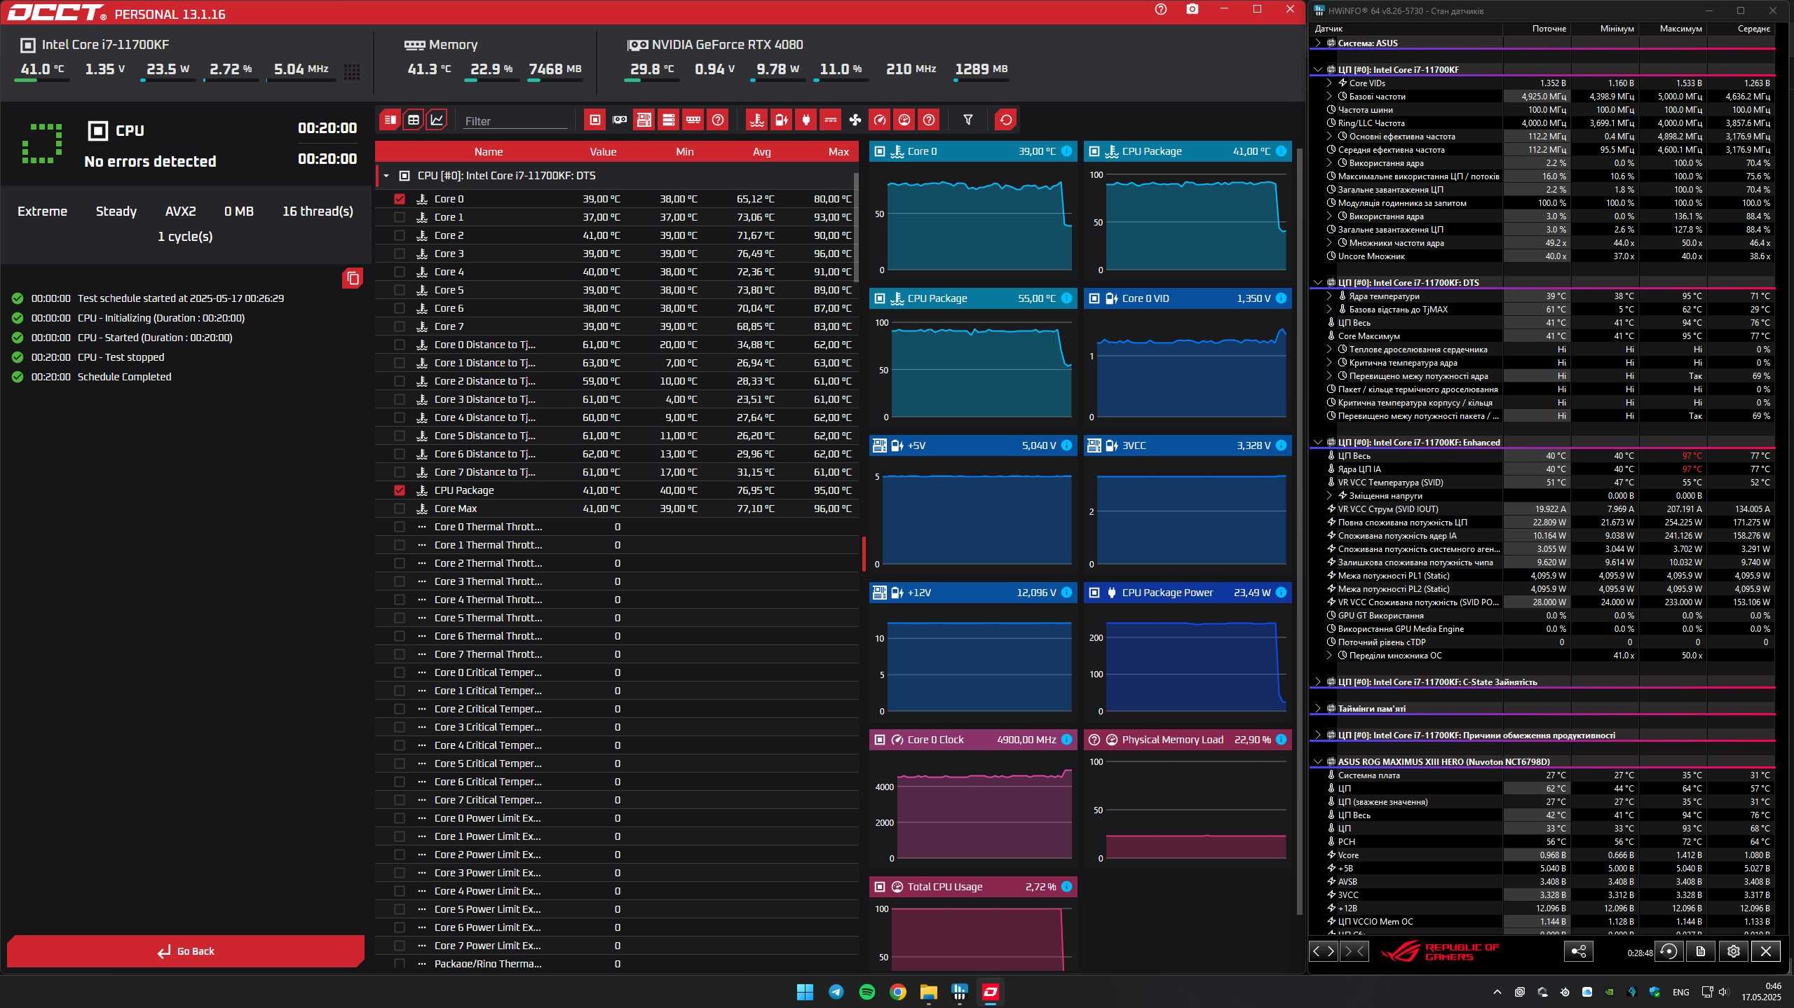The height and width of the screenshot is (1008, 1794).
Task: Check the Core Max row checkbox
Action: pos(400,509)
